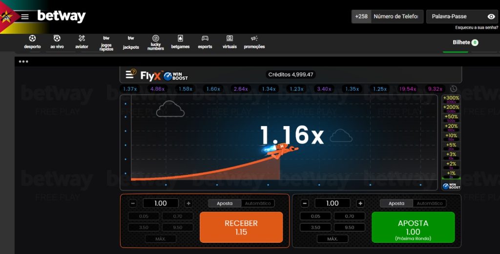This screenshot has width=500, height=254.
Task: Click the Créditos 4,999.47 balance
Action: 291,75
